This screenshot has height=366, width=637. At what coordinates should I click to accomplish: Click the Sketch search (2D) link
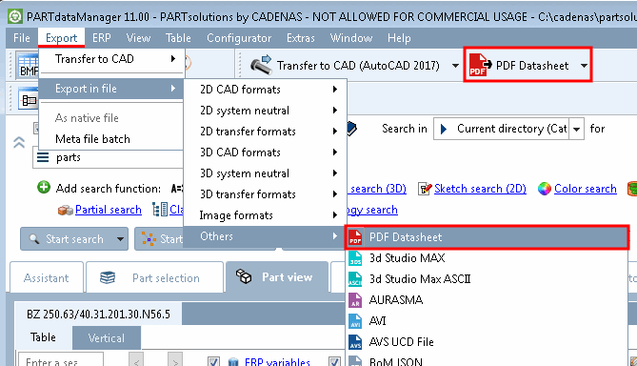coord(480,189)
